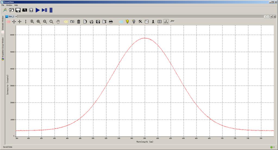Click the graph layer options image icon
This screenshot has width=278, height=150.
[x=147, y=22]
